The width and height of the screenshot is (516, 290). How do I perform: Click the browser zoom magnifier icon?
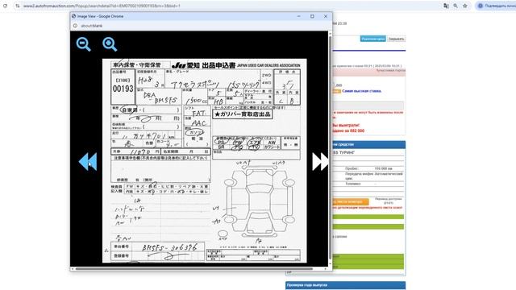[456, 6]
